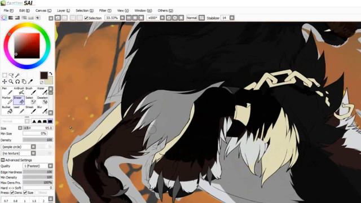Open the Stabilizer value dropdown

click(x=232, y=17)
